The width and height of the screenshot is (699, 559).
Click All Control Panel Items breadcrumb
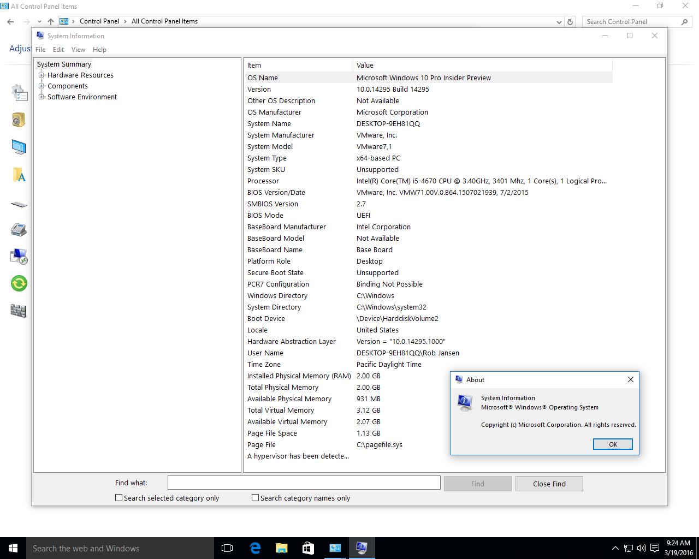[164, 21]
